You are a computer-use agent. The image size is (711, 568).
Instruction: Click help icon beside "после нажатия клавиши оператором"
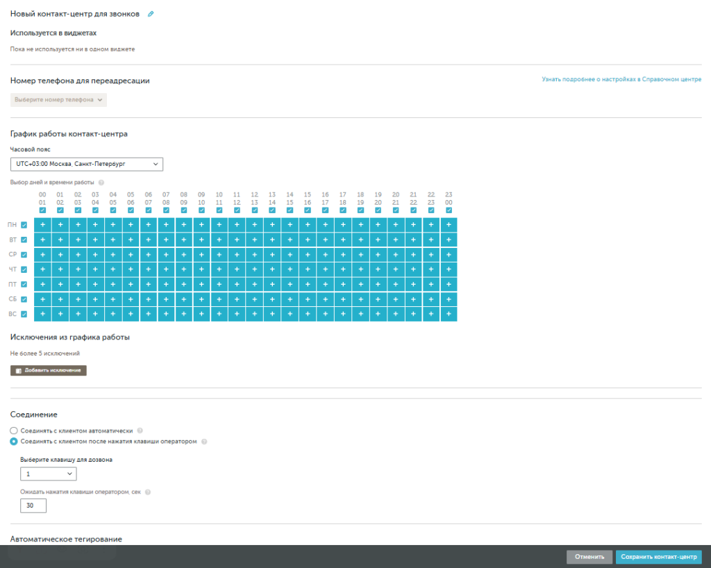point(204,441)
